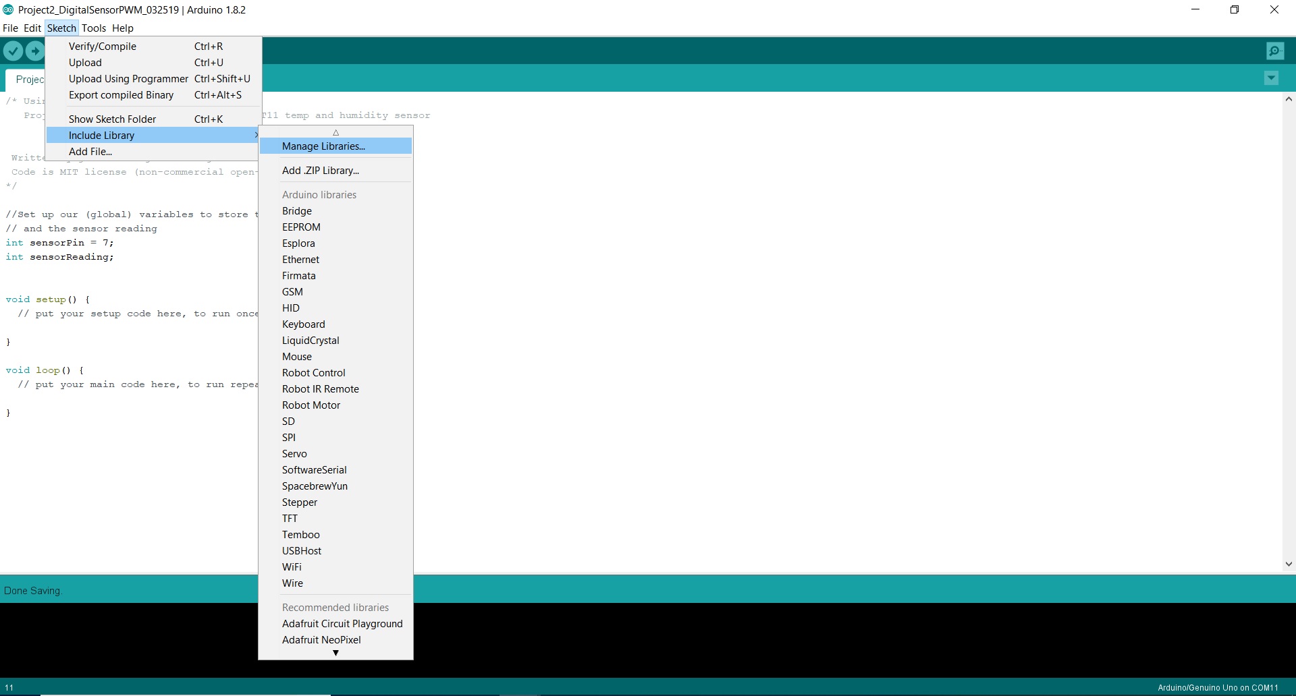The image size is (1296, 696).
Task: Choose the Servo library to include
Action: 295,453
